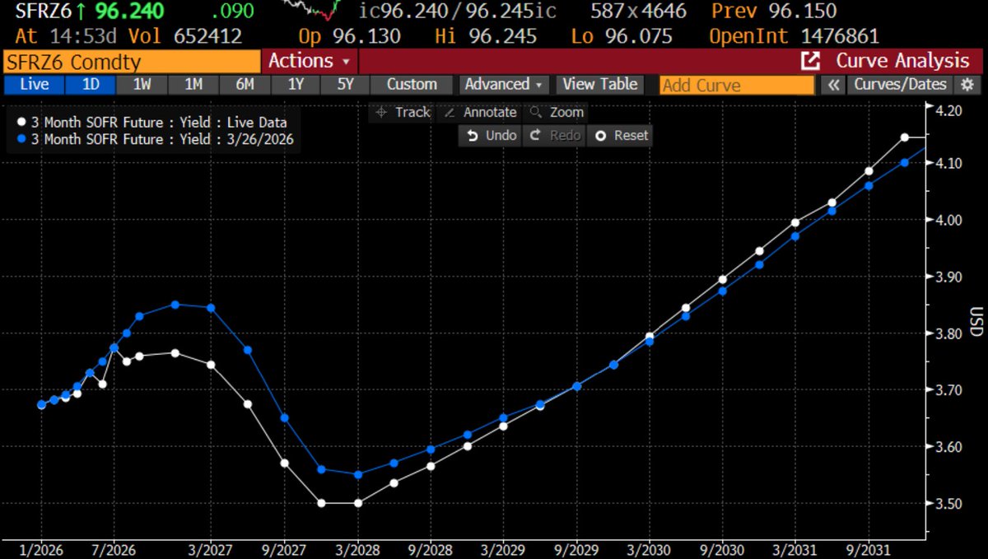Select the Annotate pencil tool
This screenshot has width=988, height=559.
pyautogui.click(x=479, y=112)
